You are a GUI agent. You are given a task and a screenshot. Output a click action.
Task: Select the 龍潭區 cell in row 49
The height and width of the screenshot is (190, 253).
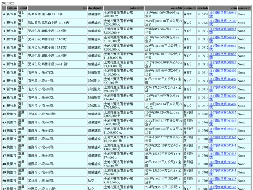[22, 172]
